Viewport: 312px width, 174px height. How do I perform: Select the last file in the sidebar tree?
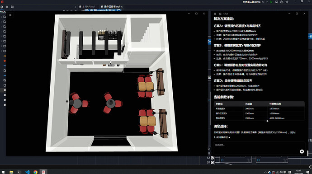click(x=5, y=105)
